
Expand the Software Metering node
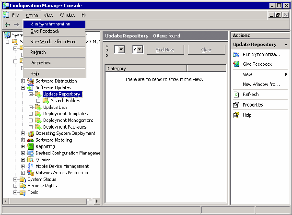click(x=23, y=140)
